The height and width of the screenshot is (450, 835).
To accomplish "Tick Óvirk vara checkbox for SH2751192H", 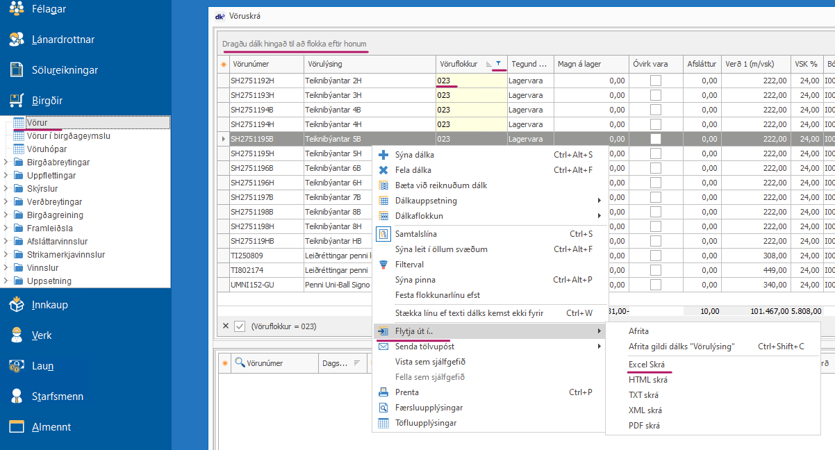I will [x=656, y=81].
